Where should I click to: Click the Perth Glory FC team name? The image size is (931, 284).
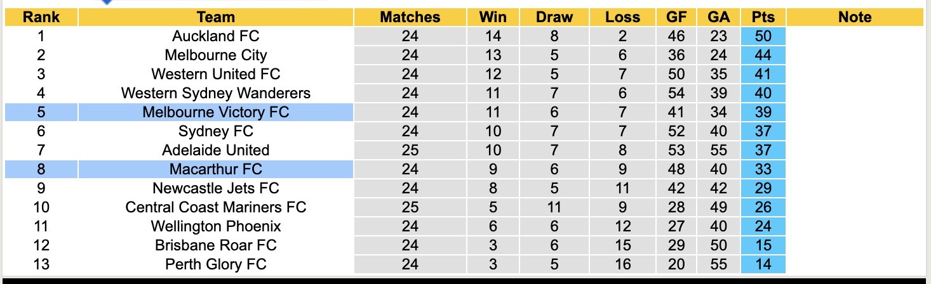(216, 264)
